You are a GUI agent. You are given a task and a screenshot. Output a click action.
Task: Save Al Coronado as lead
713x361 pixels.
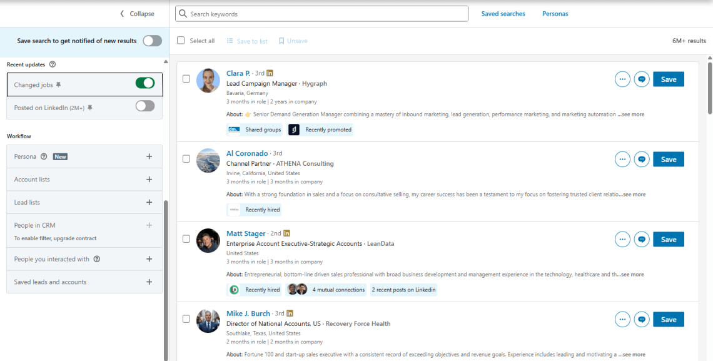[669, 159]
